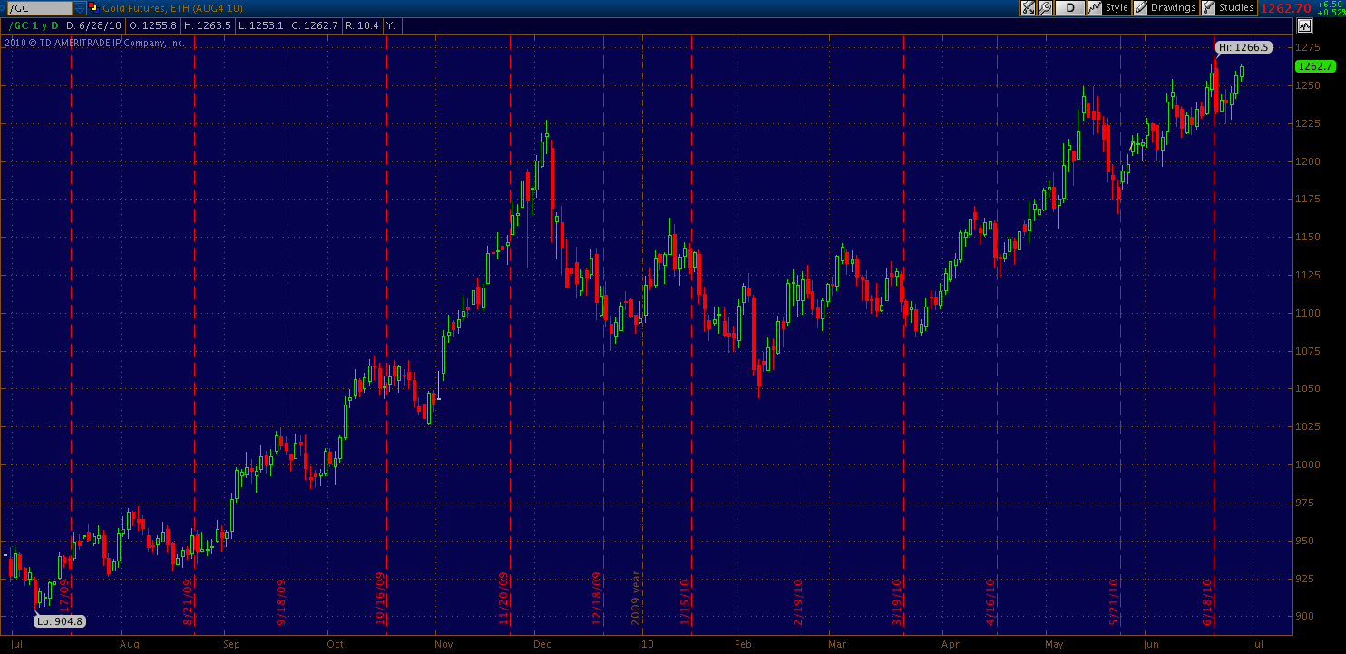Click the 1275 level on the price axis

click(1307, 46)
